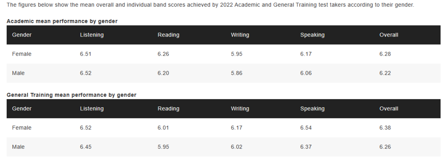Click the General Training Overall column header
Viewport: 448px width, 160px height.
pos(389,109)
